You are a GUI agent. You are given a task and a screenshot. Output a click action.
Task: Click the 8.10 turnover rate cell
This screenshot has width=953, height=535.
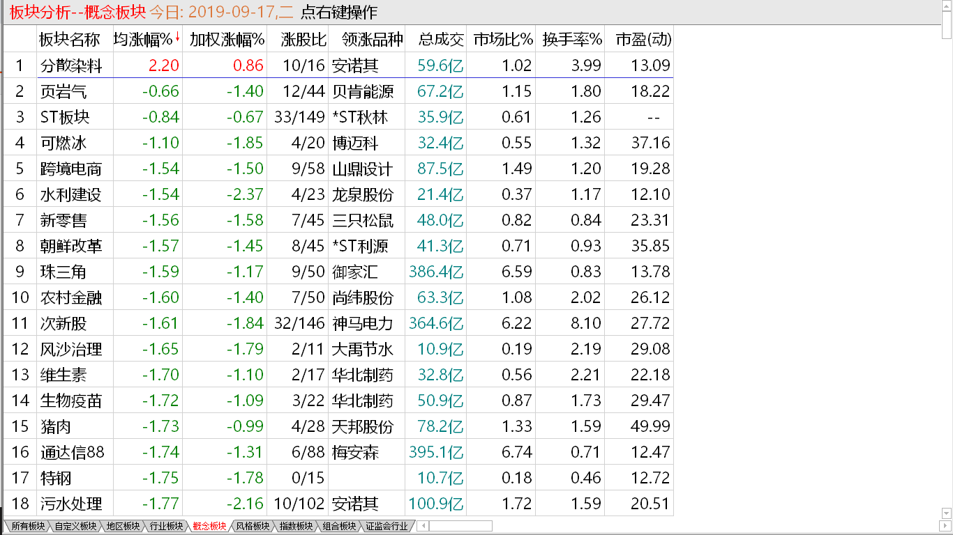tap(585, 323)
